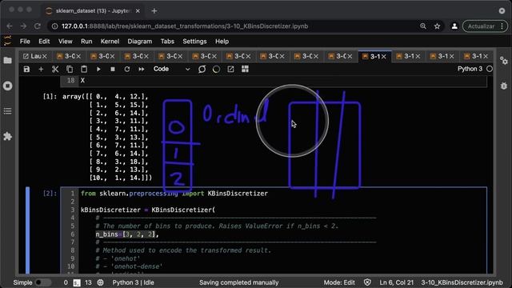The height and width of the screenshot is (288, 512).
Task: Click Mode: Edit in status bar
Action: coord(339,282)
